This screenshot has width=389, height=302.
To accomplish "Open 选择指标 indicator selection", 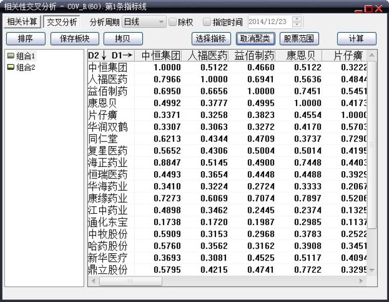I will [x=211, y=38].
